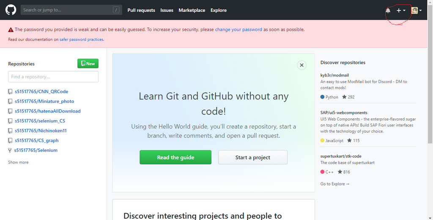
Task: Open repository s51517765/CNN_QRCode
Action: [41, 91]
